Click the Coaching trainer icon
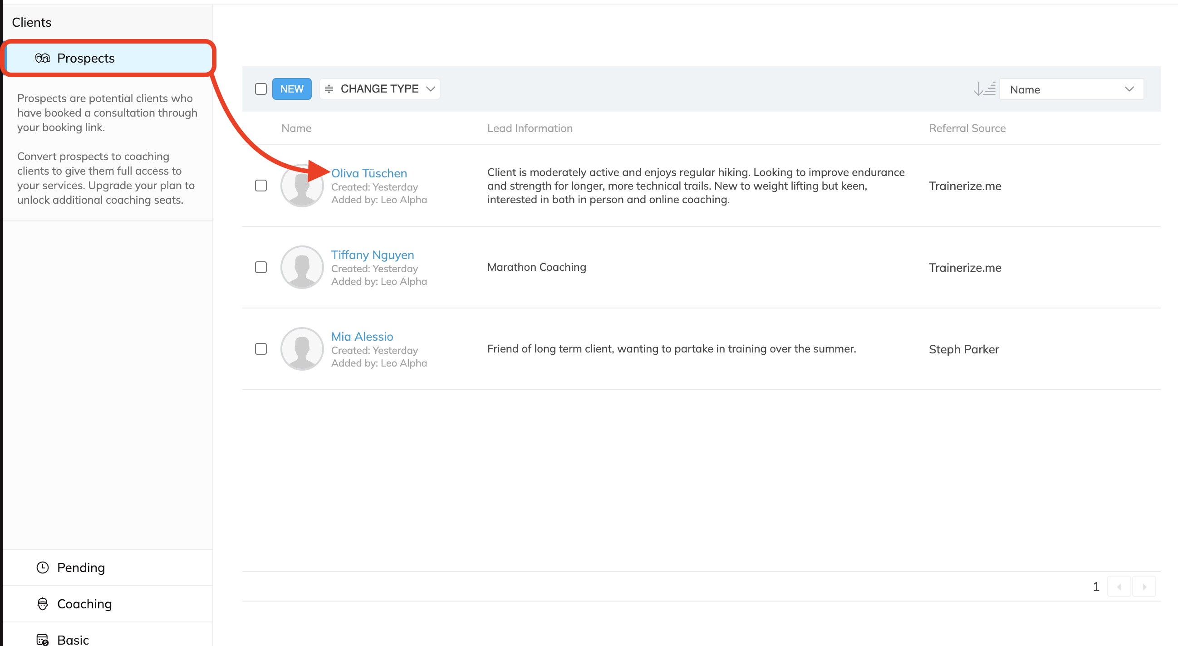1178x646 pixels. pyautogui.click(x=42, y=604)
